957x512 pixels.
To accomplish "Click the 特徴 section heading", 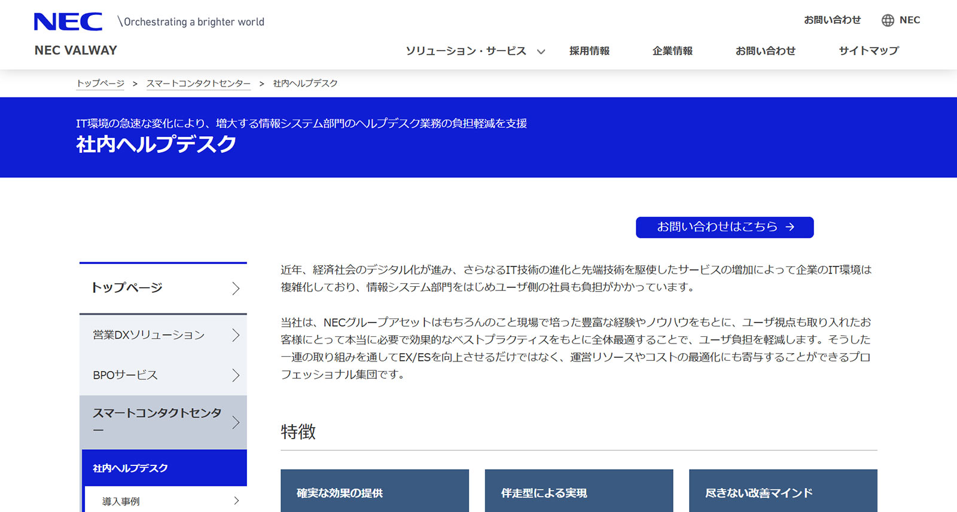I will point(298,432).
